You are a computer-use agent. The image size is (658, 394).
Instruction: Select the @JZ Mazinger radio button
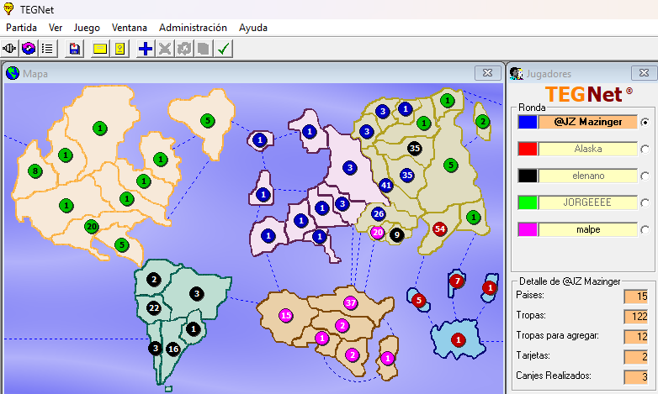coord(645,122)
